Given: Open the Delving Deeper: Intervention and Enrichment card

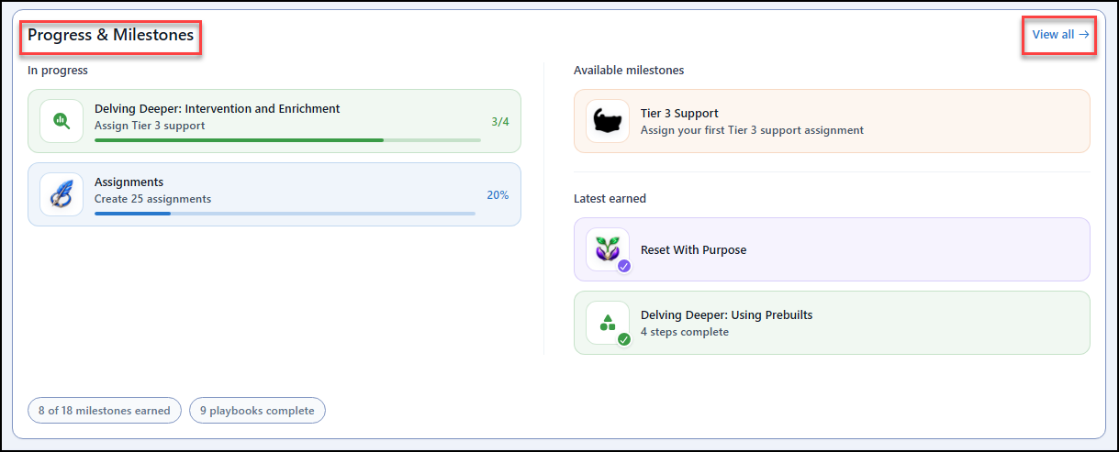Looking at the screenshot, I should (x=274, y=121).
